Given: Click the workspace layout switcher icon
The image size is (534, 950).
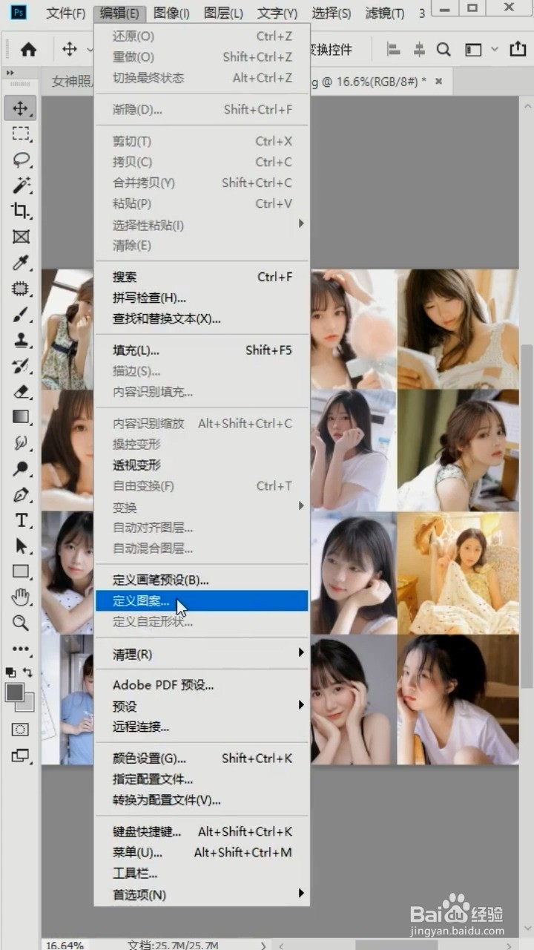Looking at the screenshot, I should (473, 50).
